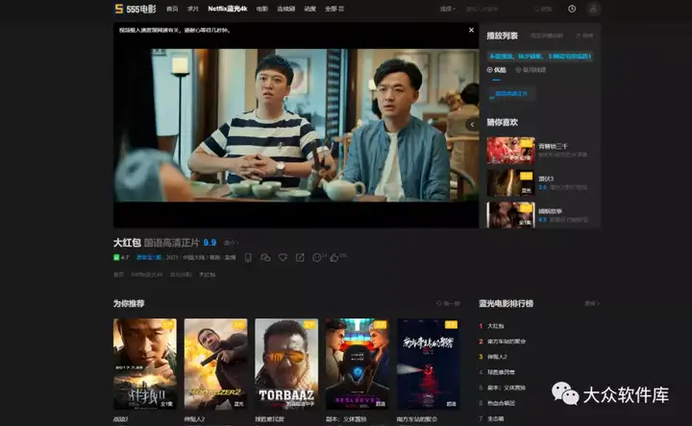Open ranking item 2 南方车站的聚会
Screen dimensions: 692x426
[x=507, y=342]
